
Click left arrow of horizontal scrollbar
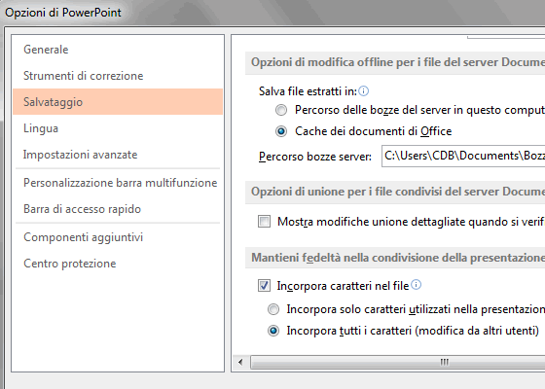pyautogui.click(x=240, y=362)
